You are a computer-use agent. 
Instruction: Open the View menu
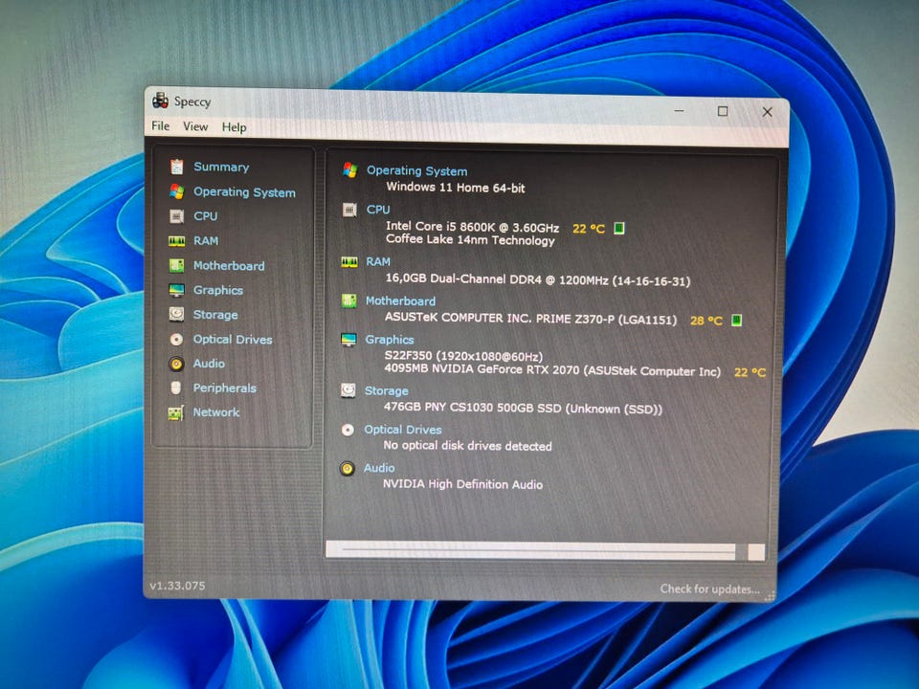click(195, 126)
